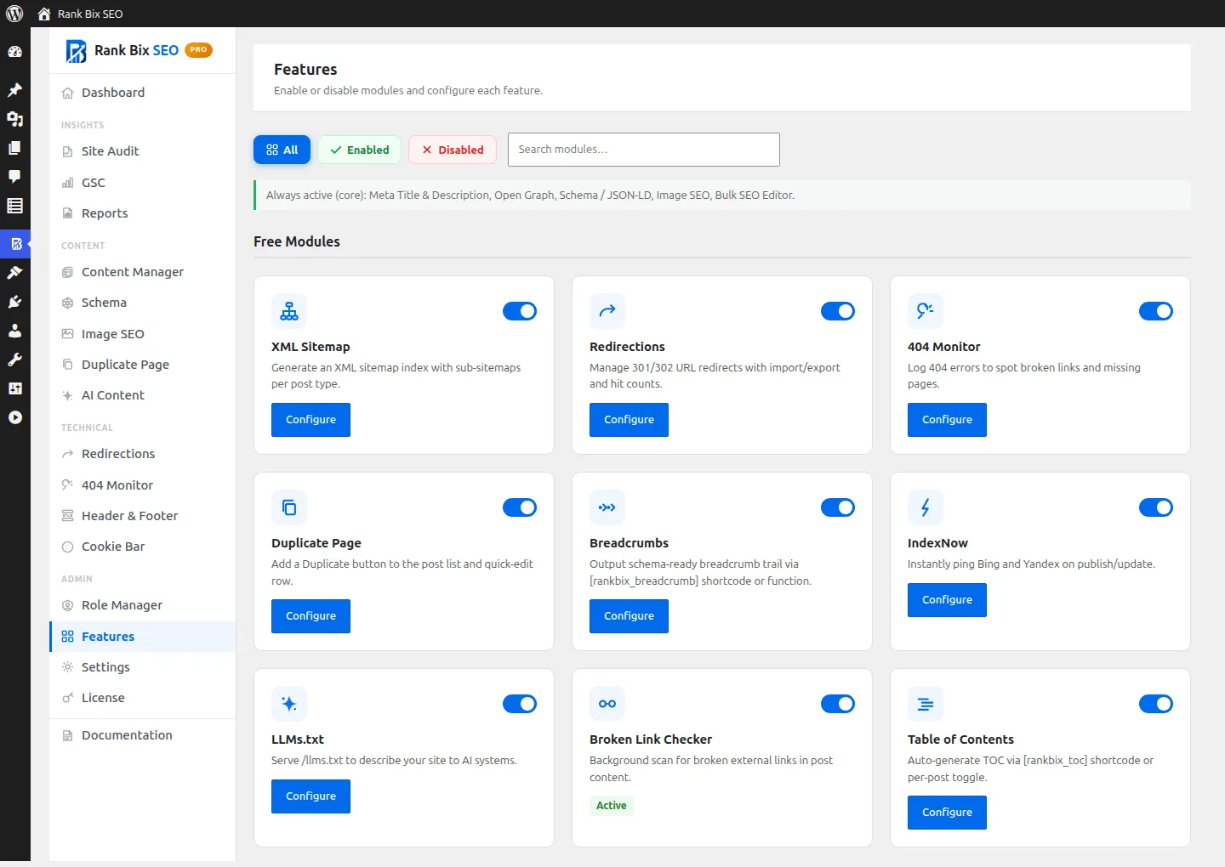The width and height of the screenshot is (1225, 867).
Task: Disable the XML Sitemap module toggle
Action: (x=520, y=311)
